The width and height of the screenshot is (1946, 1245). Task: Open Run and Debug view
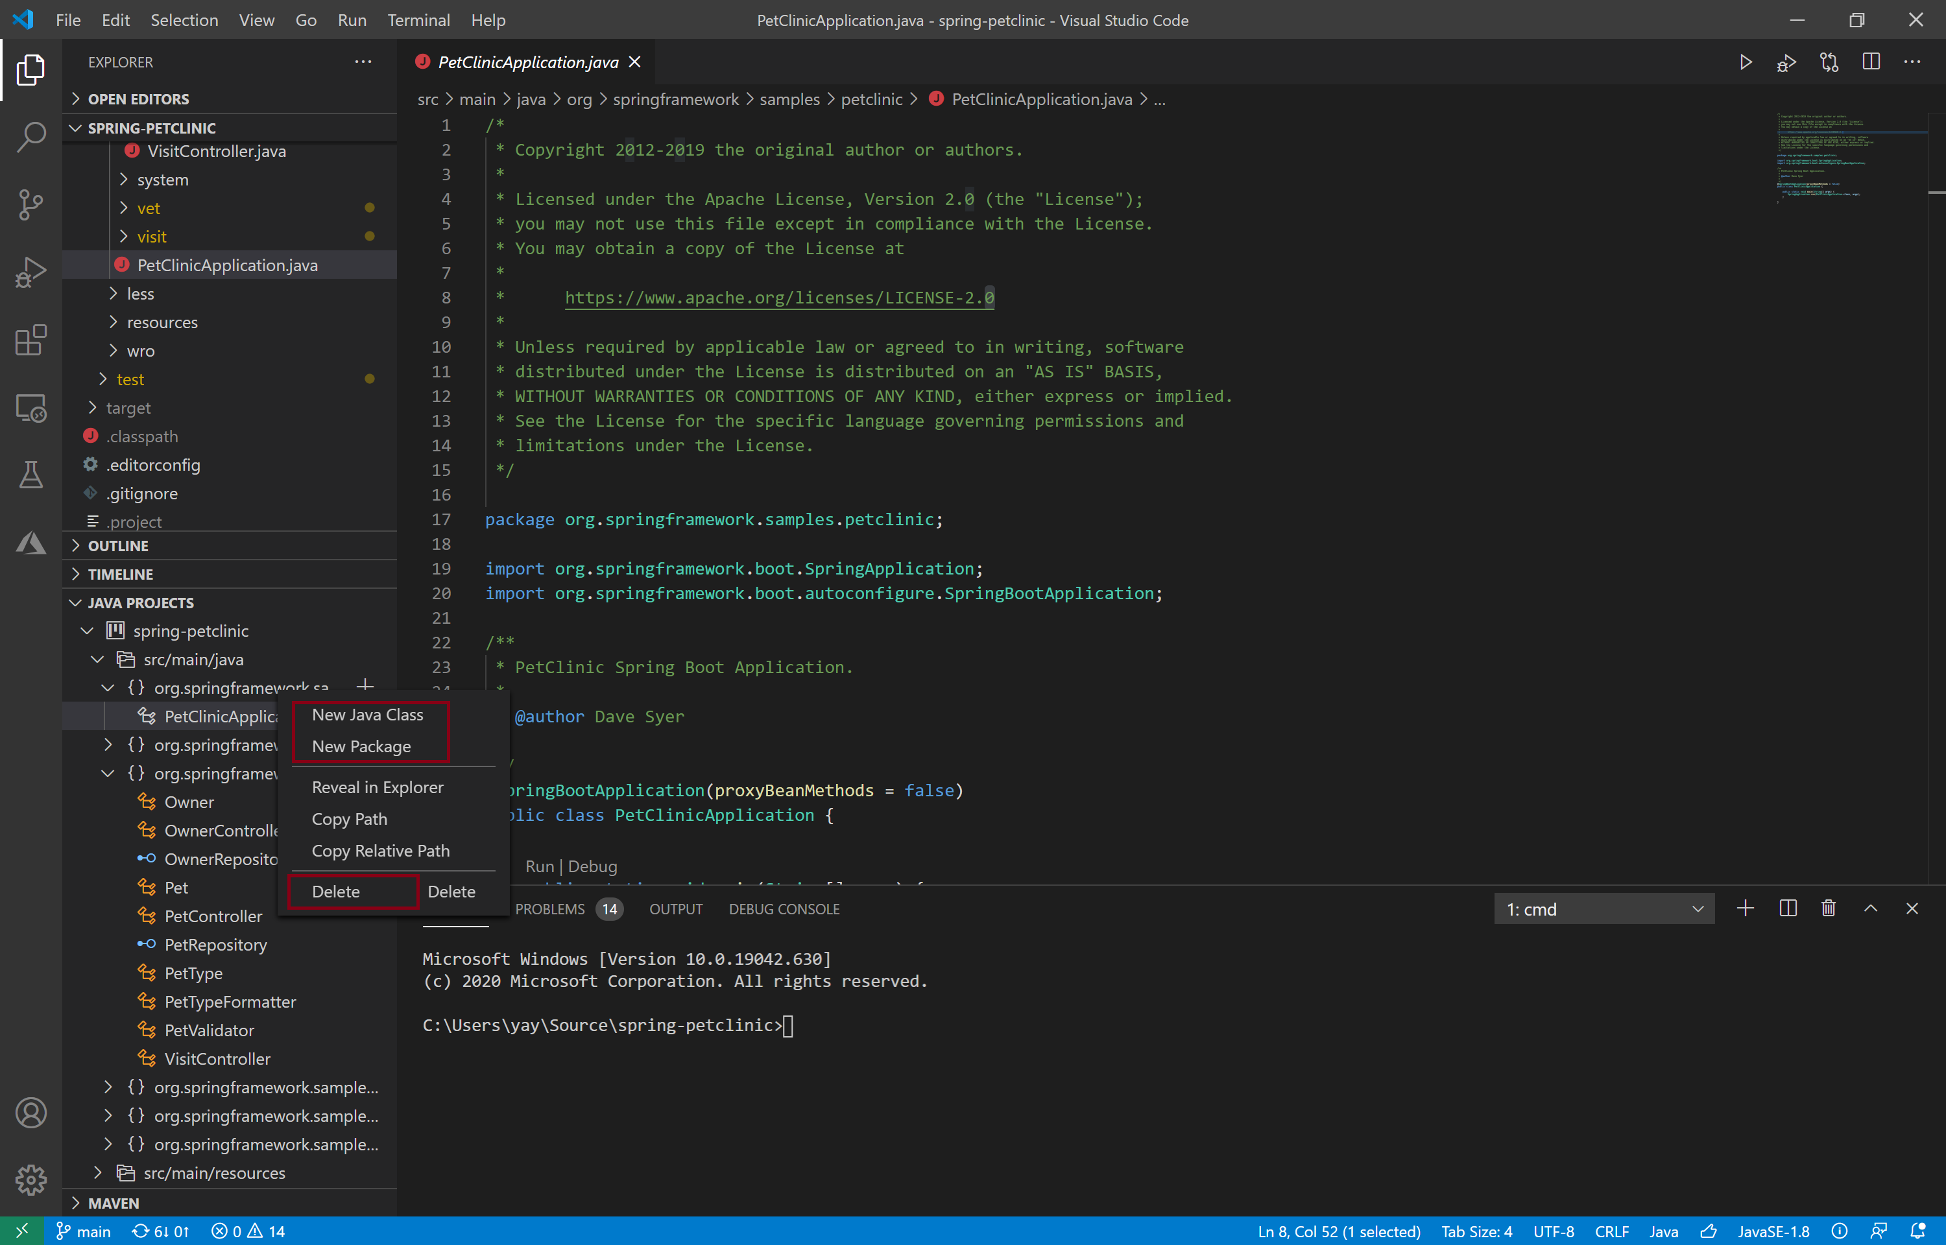click(x=30, y=272)
